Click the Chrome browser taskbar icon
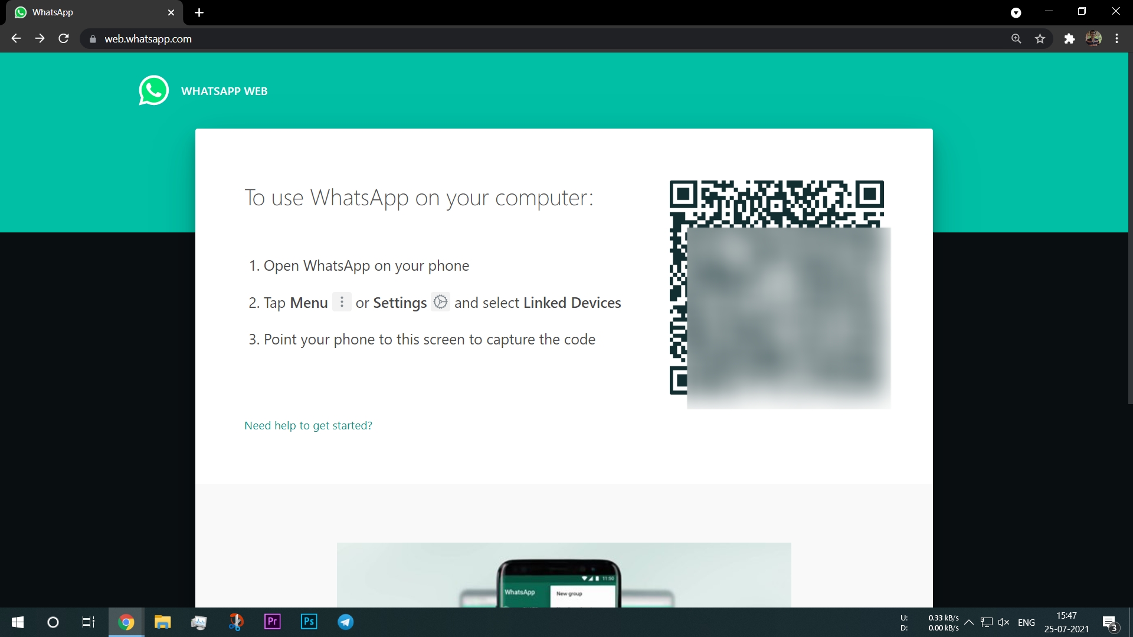 point(126,622)
